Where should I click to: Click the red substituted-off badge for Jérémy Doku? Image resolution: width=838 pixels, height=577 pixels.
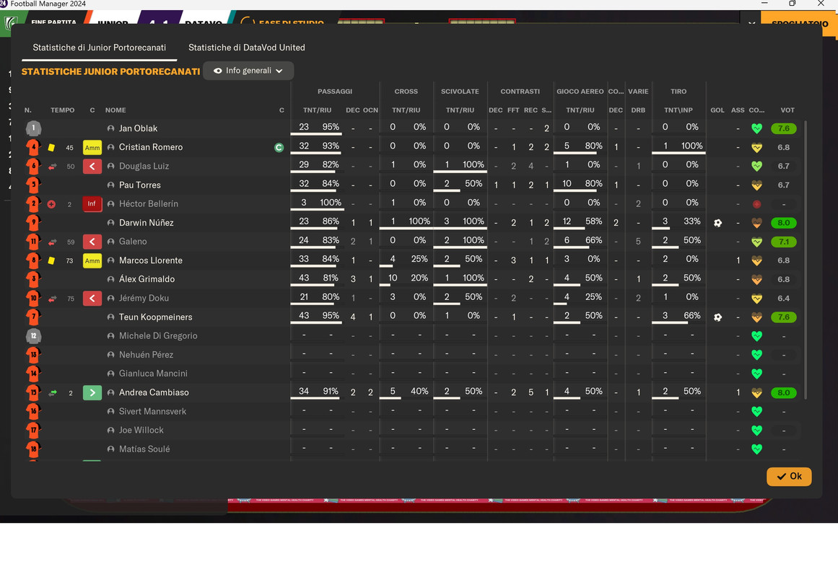[x=92, y=298]
